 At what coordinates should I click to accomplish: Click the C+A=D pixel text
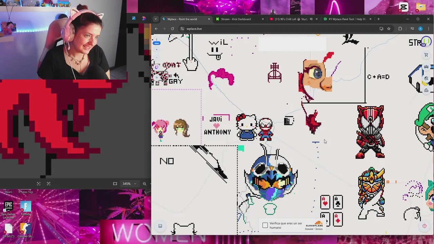click(378, 77)
